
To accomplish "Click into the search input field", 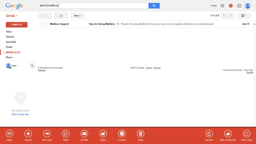I will pos(92,6).
